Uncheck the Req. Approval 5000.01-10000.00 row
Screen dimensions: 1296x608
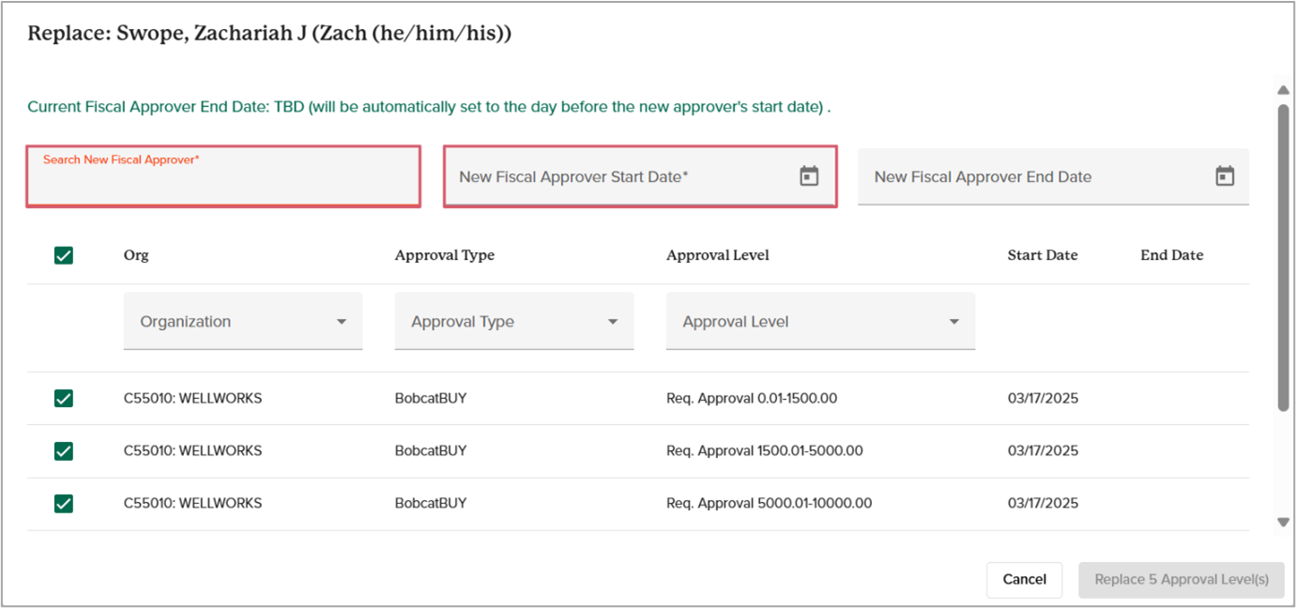coord(64,504)
